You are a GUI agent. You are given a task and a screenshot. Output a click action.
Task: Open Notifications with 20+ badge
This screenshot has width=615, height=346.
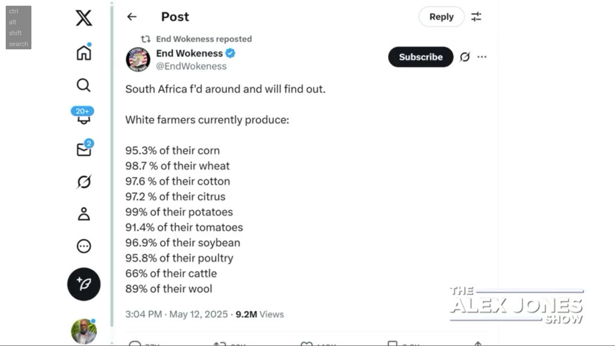point(83,117)
